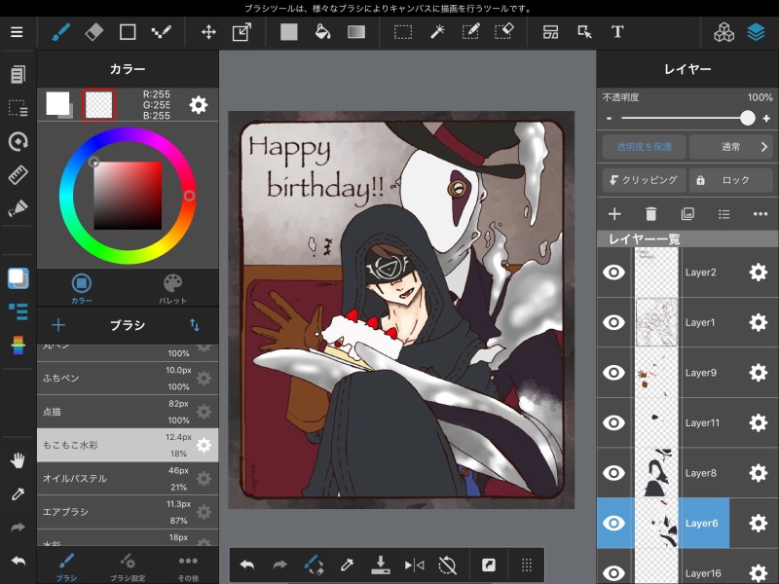Add a new brush with plus

58,325
